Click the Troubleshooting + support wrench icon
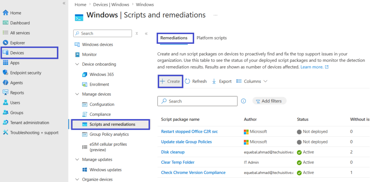Image resolution: width=373 pixels, height=182 pixels. (x=5, y=132)
